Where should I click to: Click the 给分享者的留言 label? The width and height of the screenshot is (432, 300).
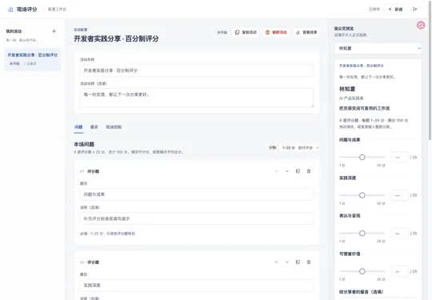tap(361, 292)
